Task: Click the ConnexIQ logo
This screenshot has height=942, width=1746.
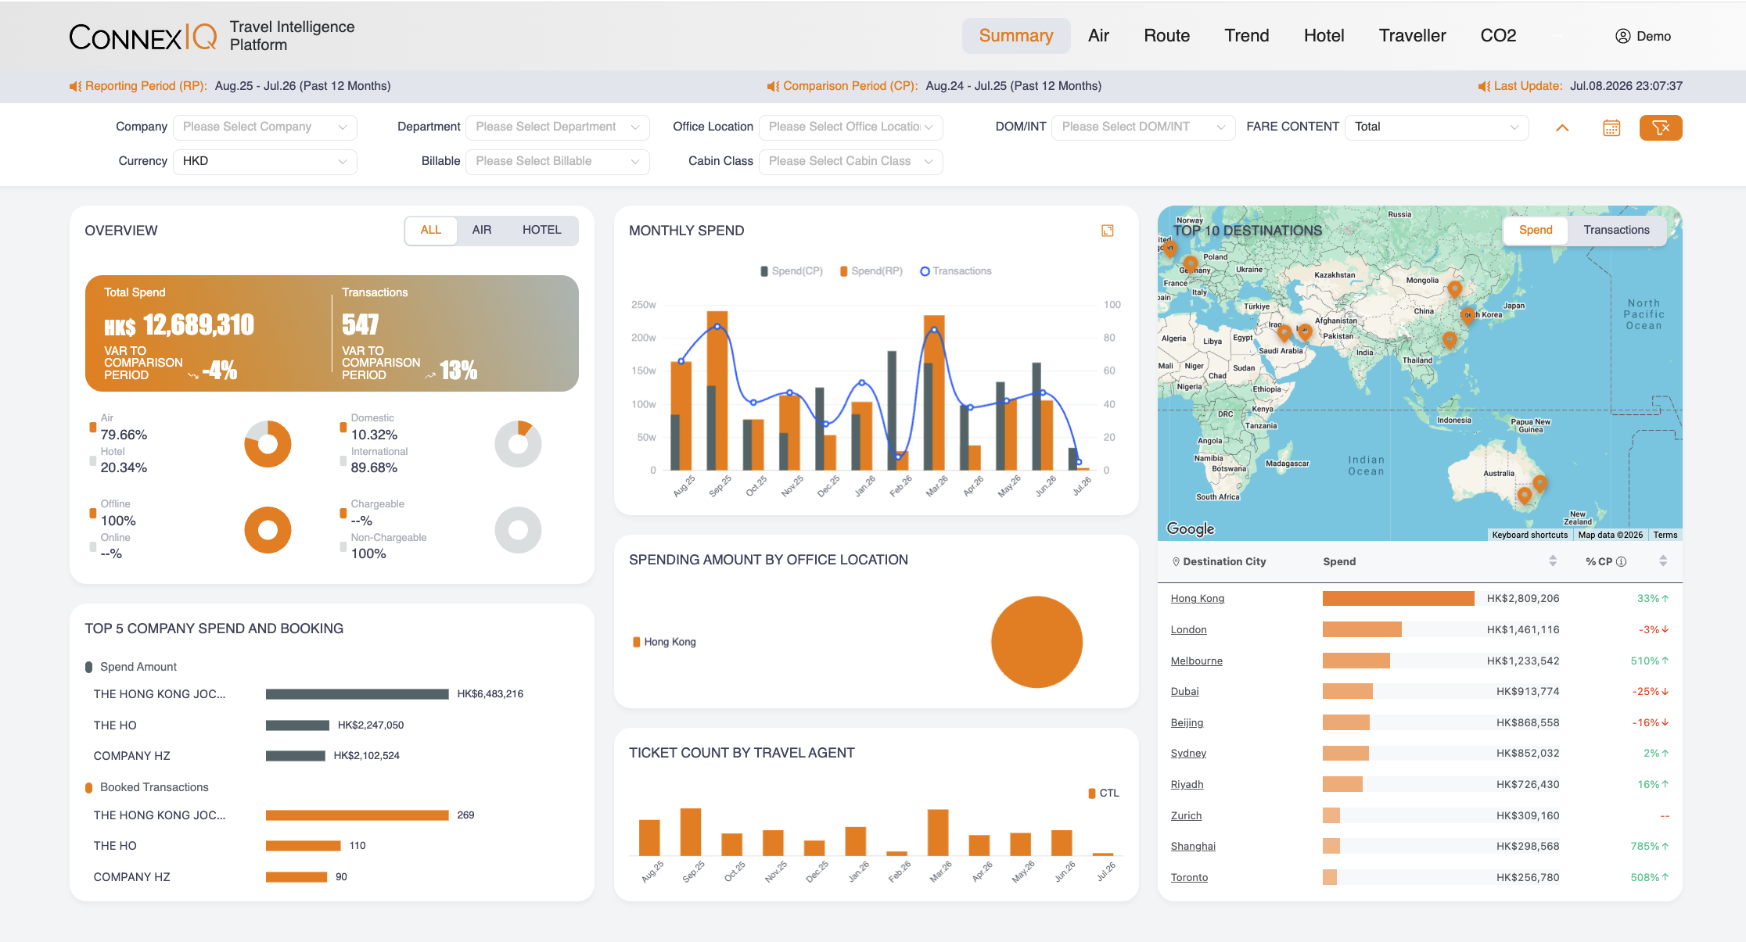Action: [143, 36]
